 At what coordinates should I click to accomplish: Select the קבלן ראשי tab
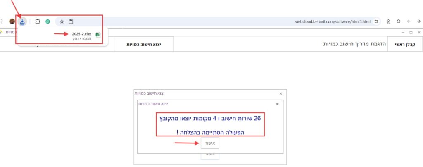404,44
